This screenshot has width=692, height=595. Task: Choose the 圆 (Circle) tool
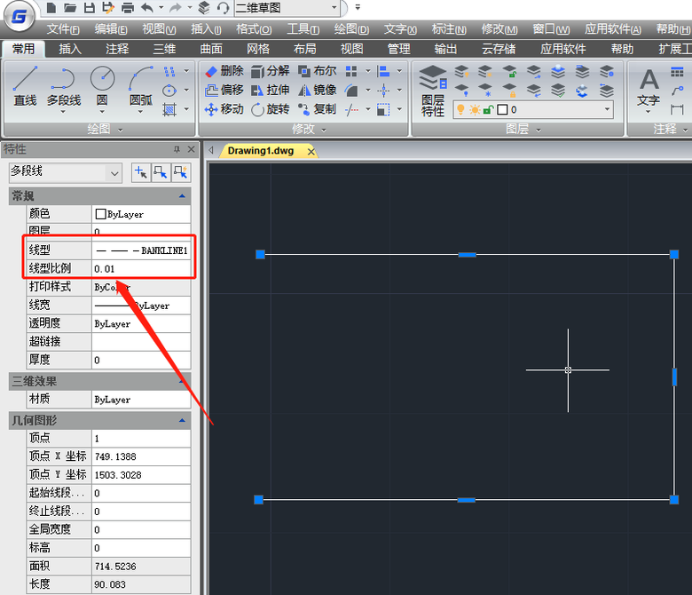(x=102, y=87)
